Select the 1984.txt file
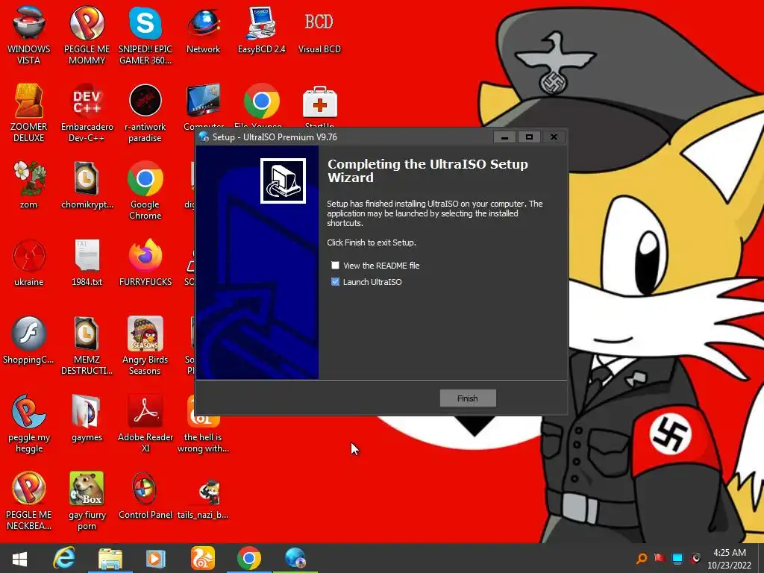This screenshot has width=764, height=573. click(87, 262)
